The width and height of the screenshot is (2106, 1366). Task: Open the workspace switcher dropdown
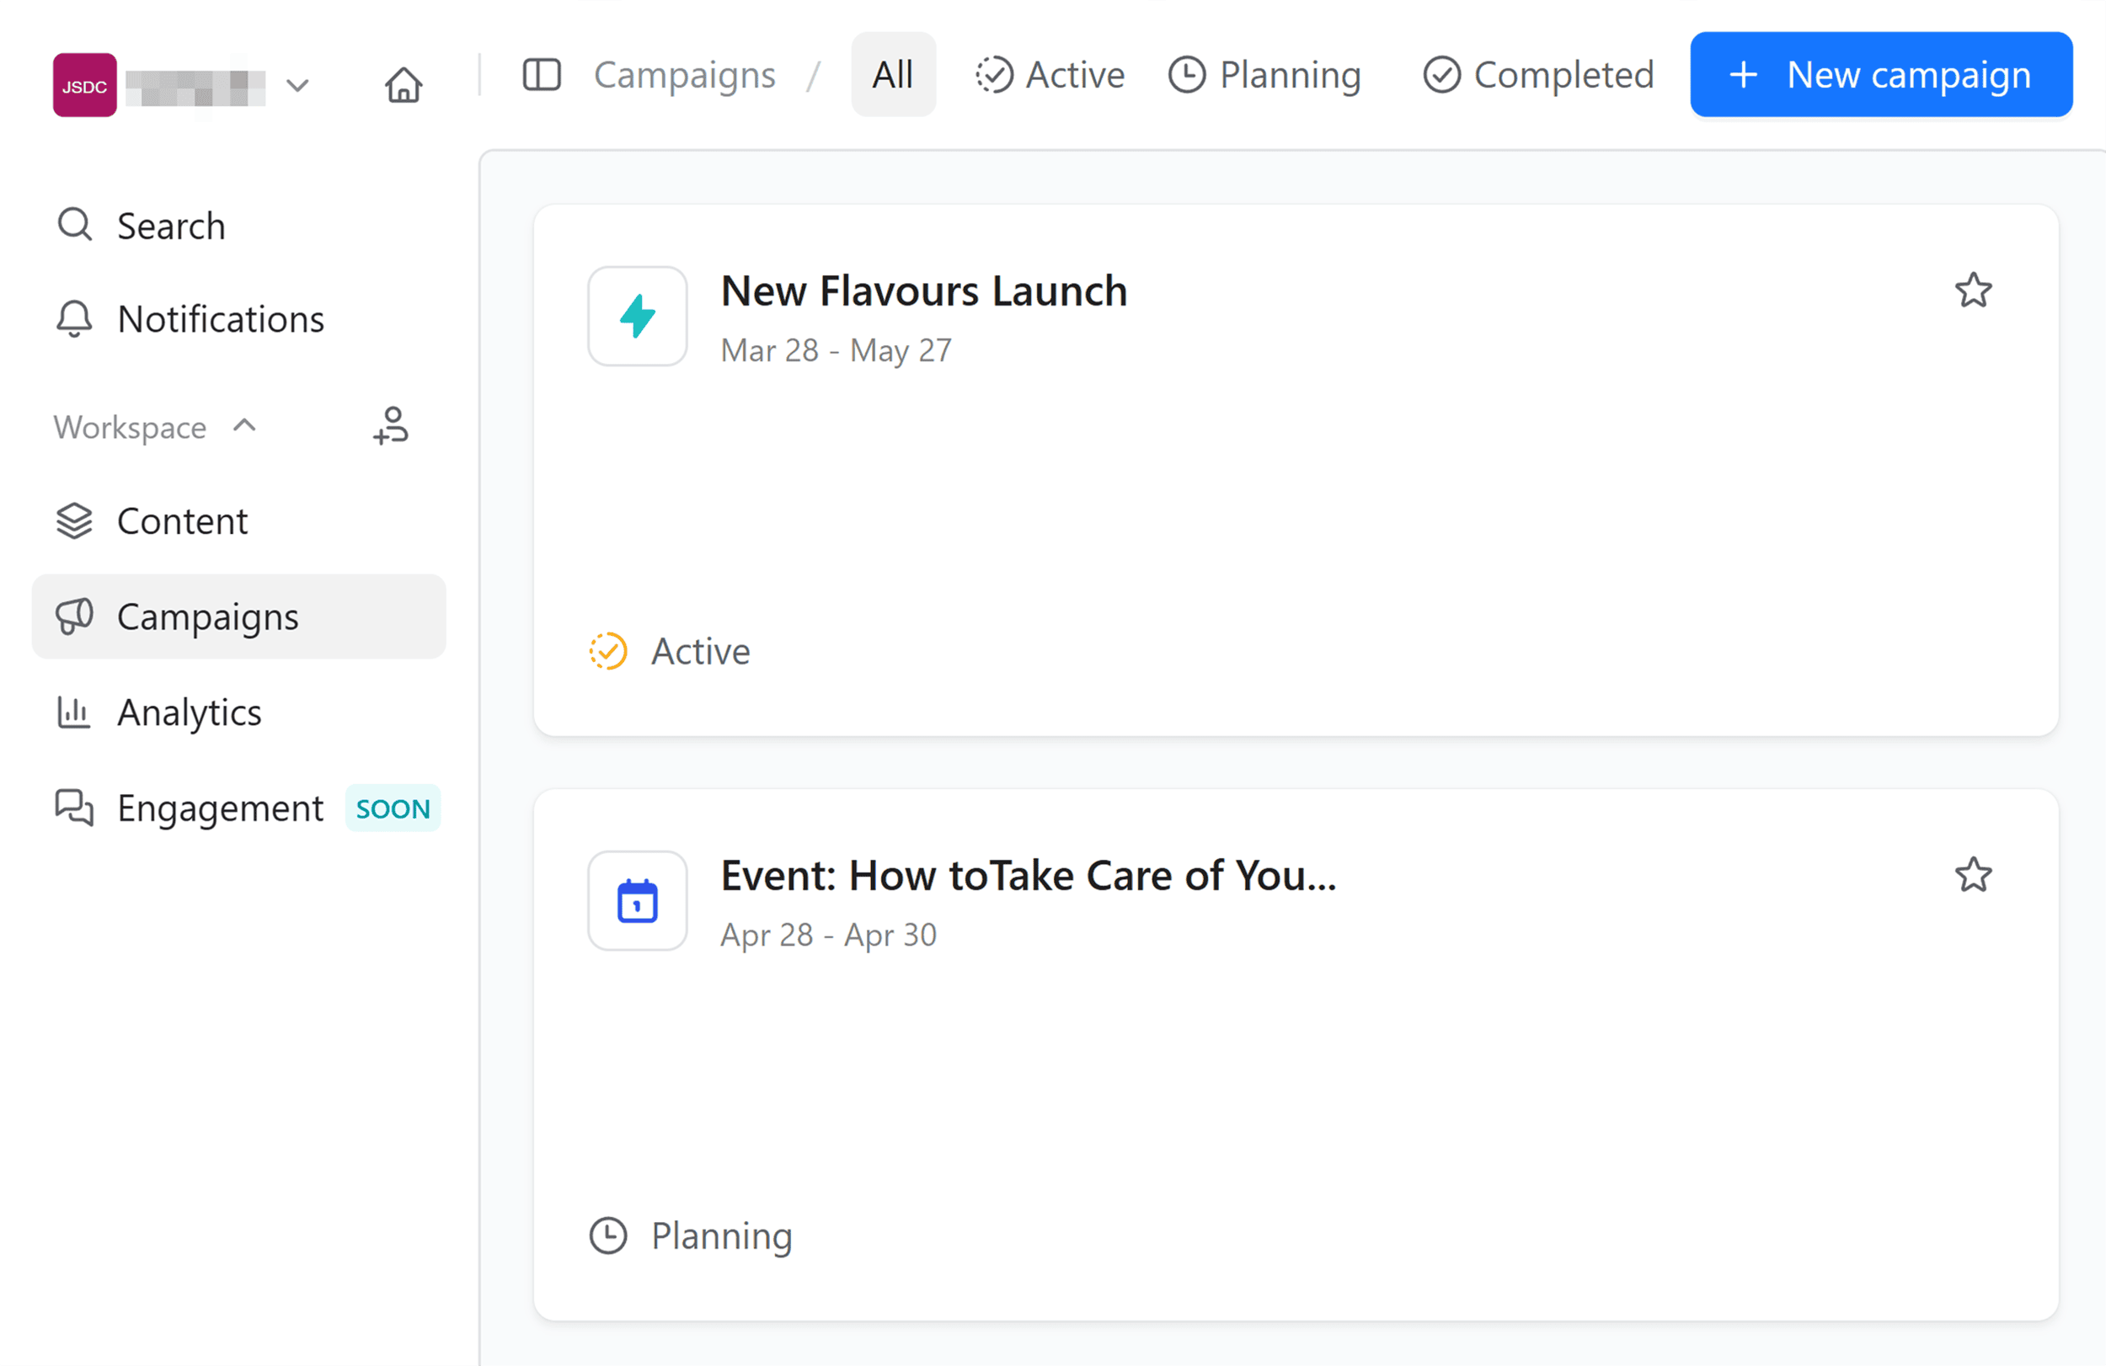pos(297,85)
